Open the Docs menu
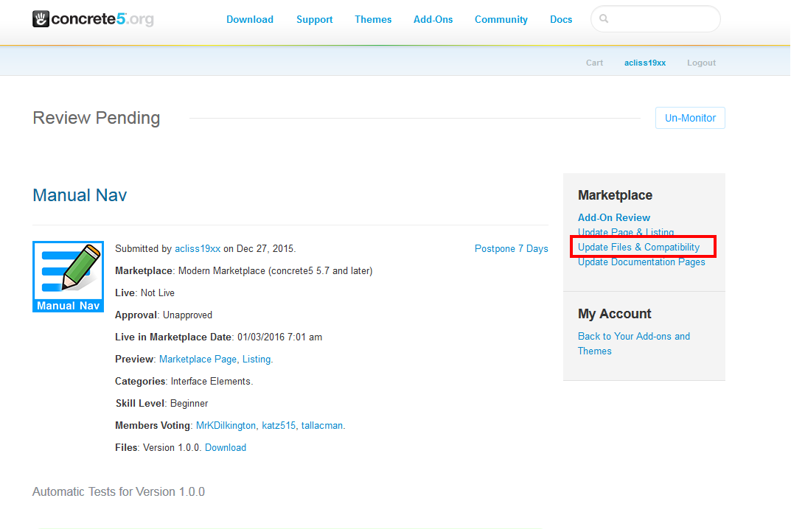 [x=561, y=19]
